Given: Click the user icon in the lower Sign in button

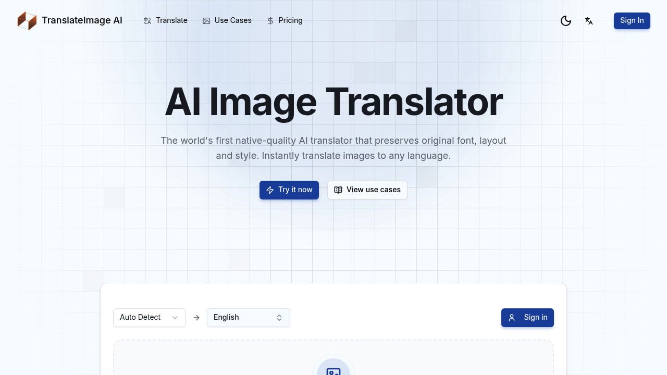Looking at the screenshot, I should tap(512, 318).
